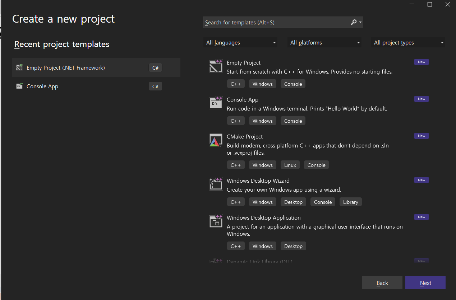The width and height of the screenshot is (456, 300).
Task: Click the New badge on CMake Project
Action: (x=422, y=136)
